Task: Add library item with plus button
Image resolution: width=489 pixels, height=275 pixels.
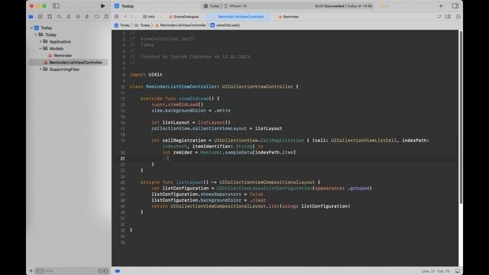Action: coord(441,6)
